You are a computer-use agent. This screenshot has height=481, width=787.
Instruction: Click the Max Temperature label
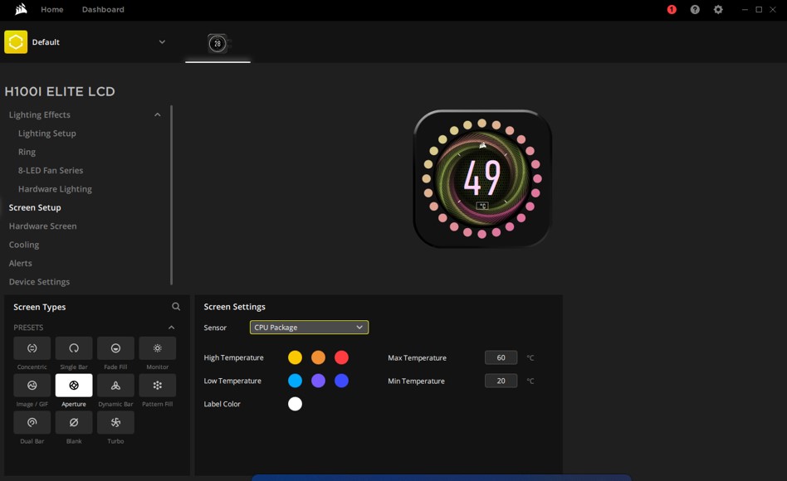click(417, 357)
